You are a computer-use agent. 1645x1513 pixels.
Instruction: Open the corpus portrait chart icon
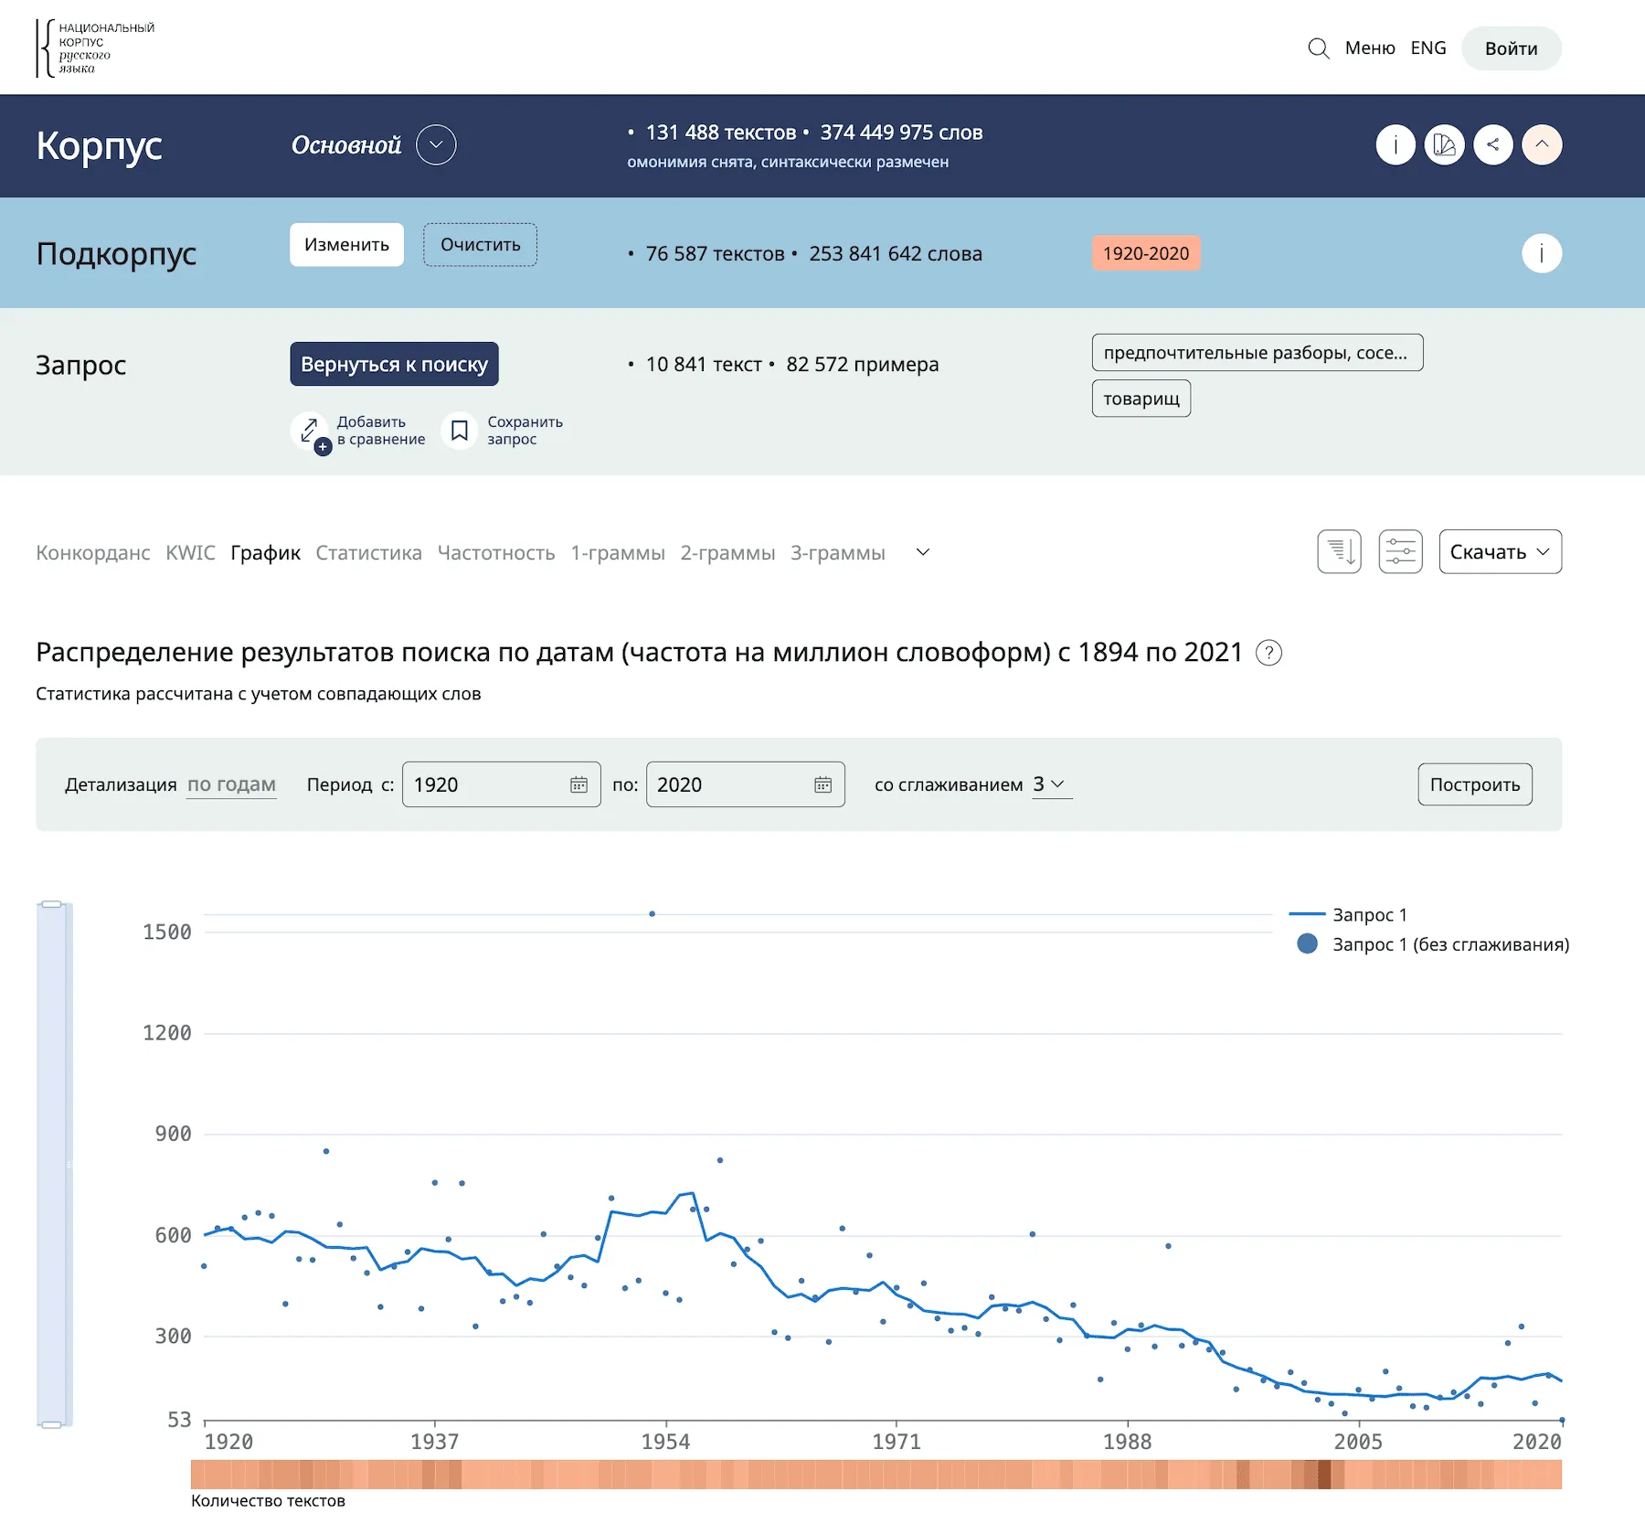point(1444,144)
